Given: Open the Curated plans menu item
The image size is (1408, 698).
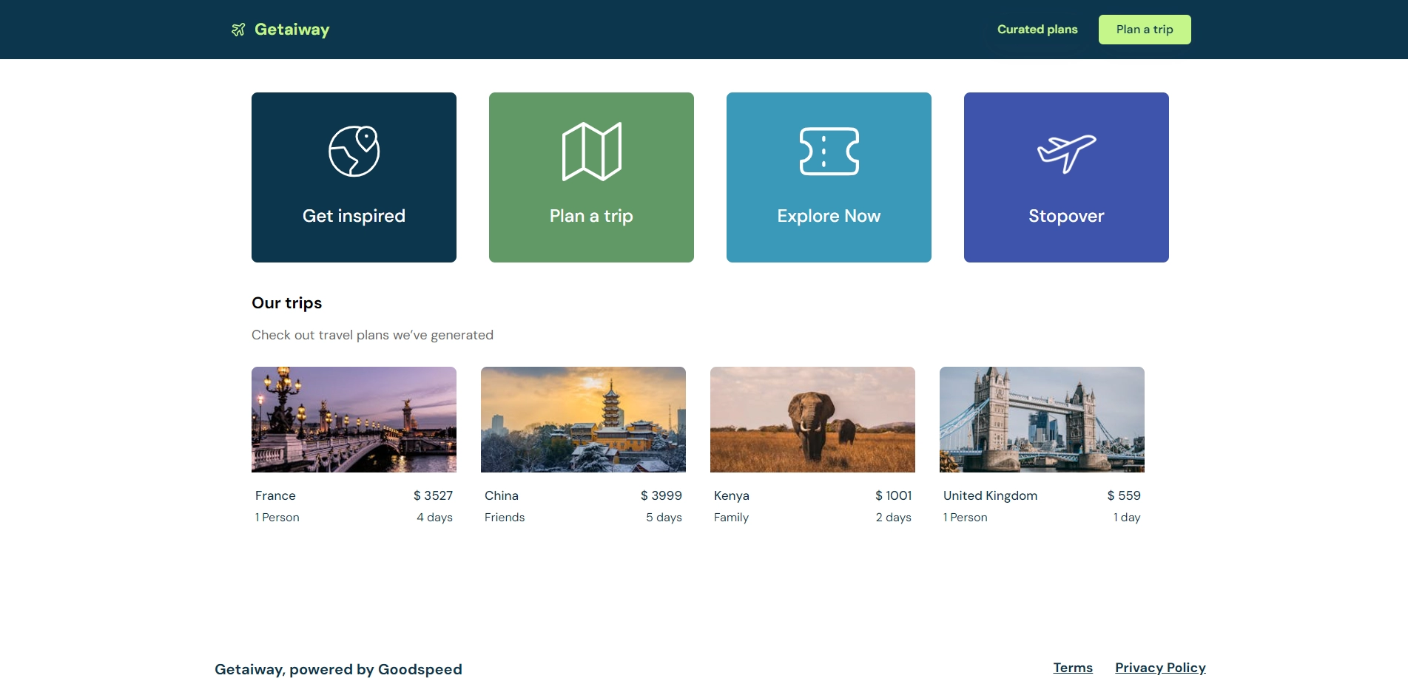Looking at the screenshot, I should pos(1037,30).
